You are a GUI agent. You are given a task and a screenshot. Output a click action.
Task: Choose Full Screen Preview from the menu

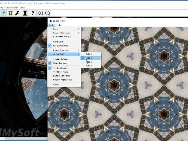[x=64, y=37]
